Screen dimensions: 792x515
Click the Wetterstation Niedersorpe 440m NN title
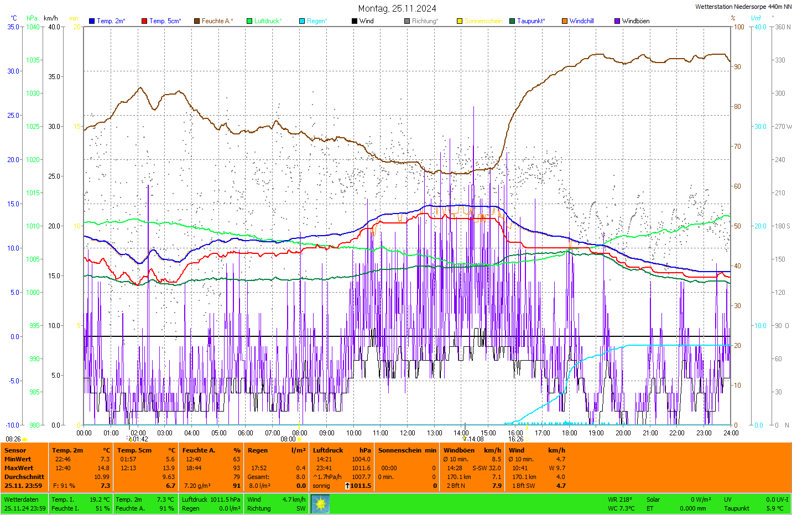point(743,7)
